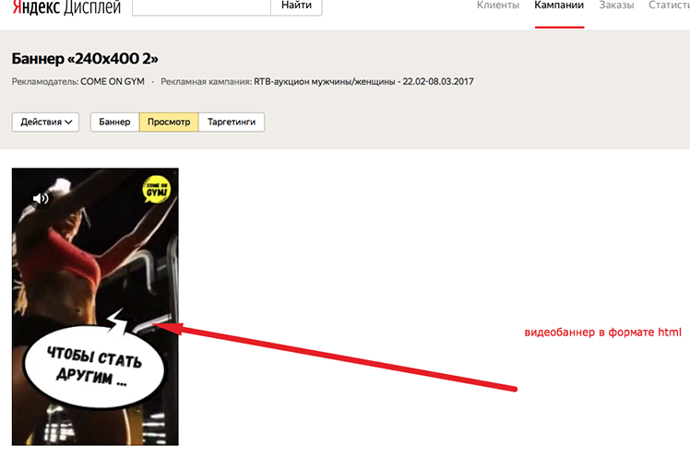690x456 pixels.
Task: Click the Действия chevron arrow
Action: tap(68, 123)
